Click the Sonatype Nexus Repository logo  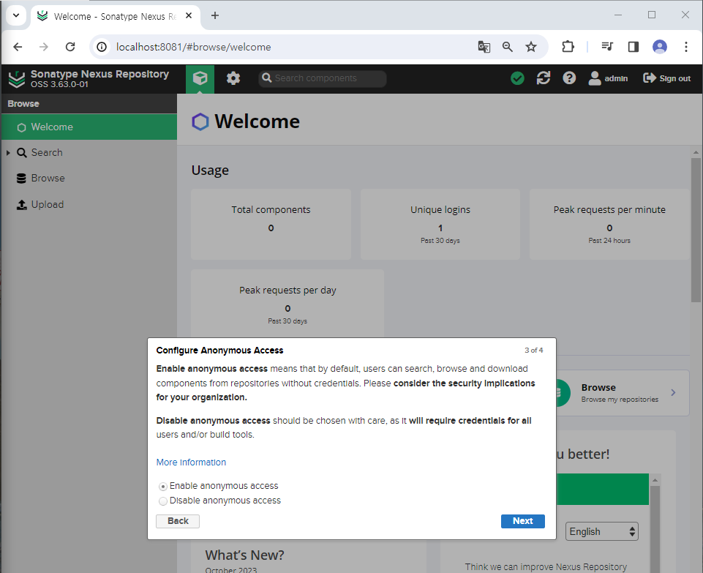point(17,79)
